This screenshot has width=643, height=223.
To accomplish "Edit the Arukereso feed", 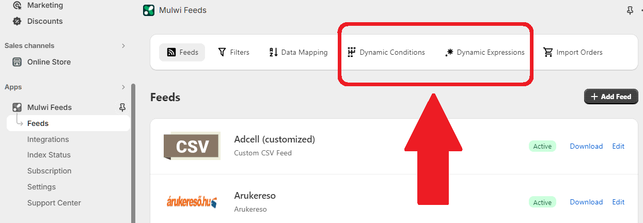I will coord(618,202).
